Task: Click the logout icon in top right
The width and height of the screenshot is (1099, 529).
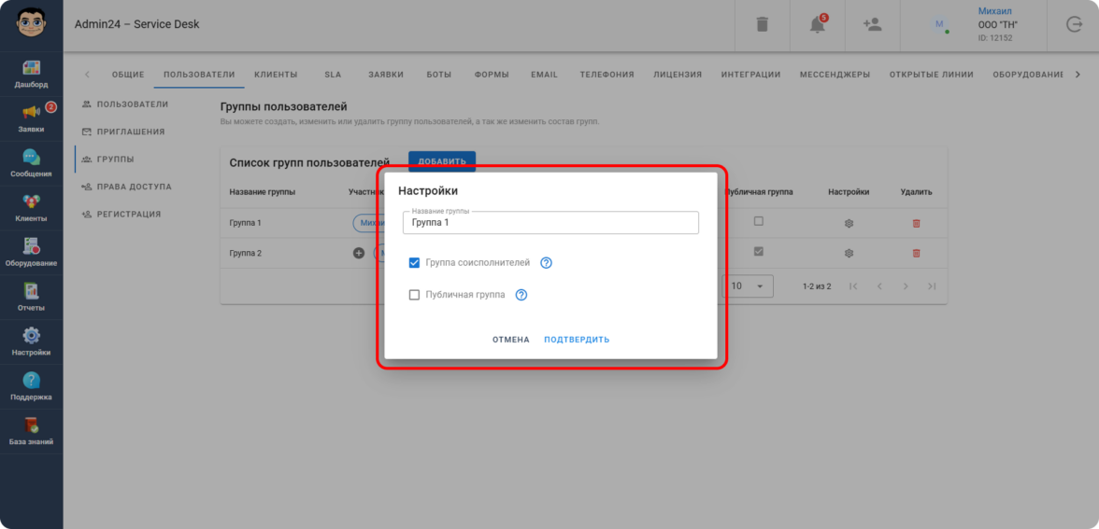Action: tap(1074, 25)
